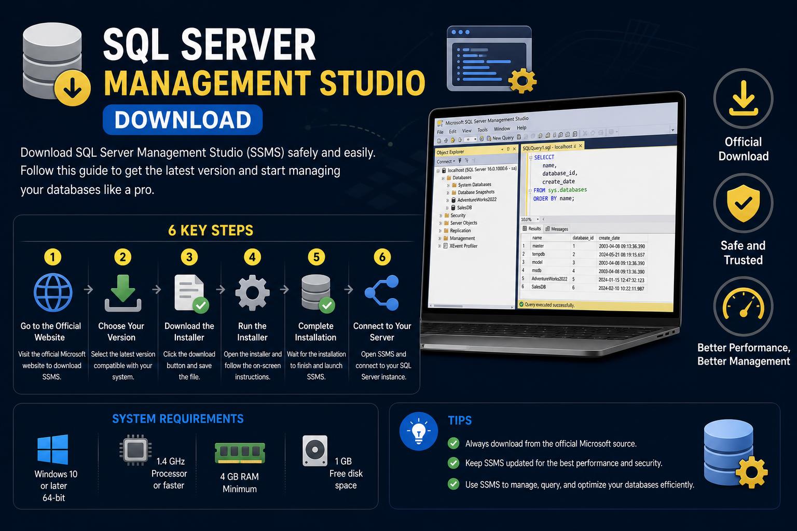The image size is (797, 531).
Task: Click the checkmark beside 'Keep SSMS updated'
Action: pyautogui.click(x=454, y=463)
